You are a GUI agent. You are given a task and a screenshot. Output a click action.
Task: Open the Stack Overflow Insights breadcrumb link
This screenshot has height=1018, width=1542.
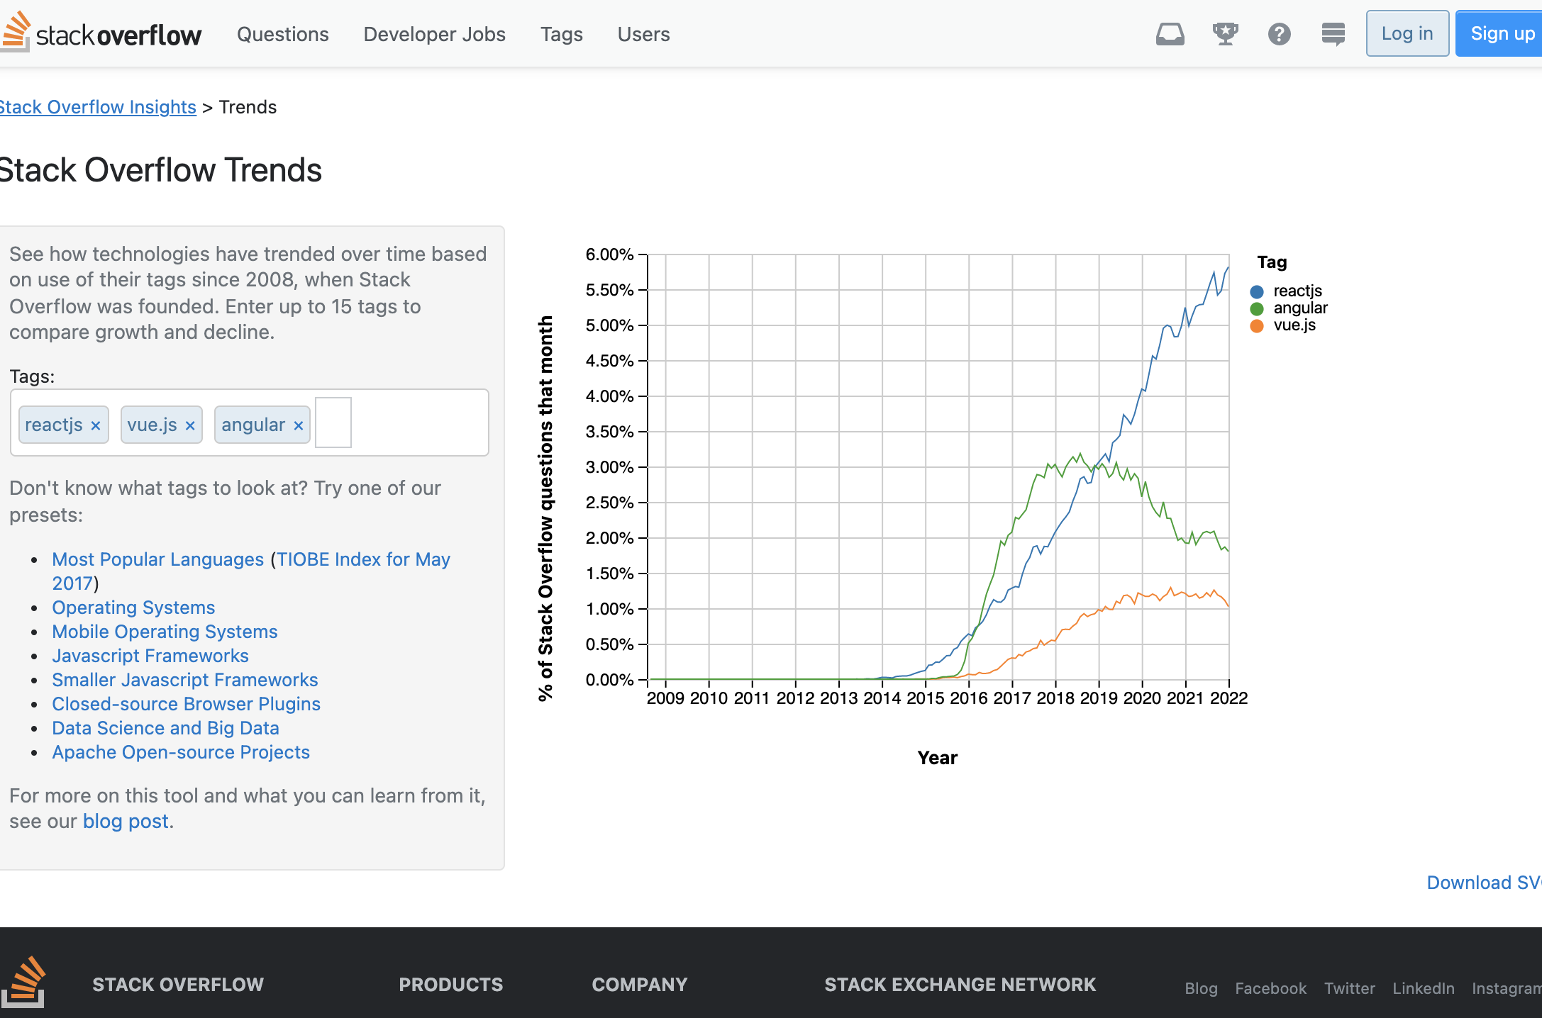[98, 107]
